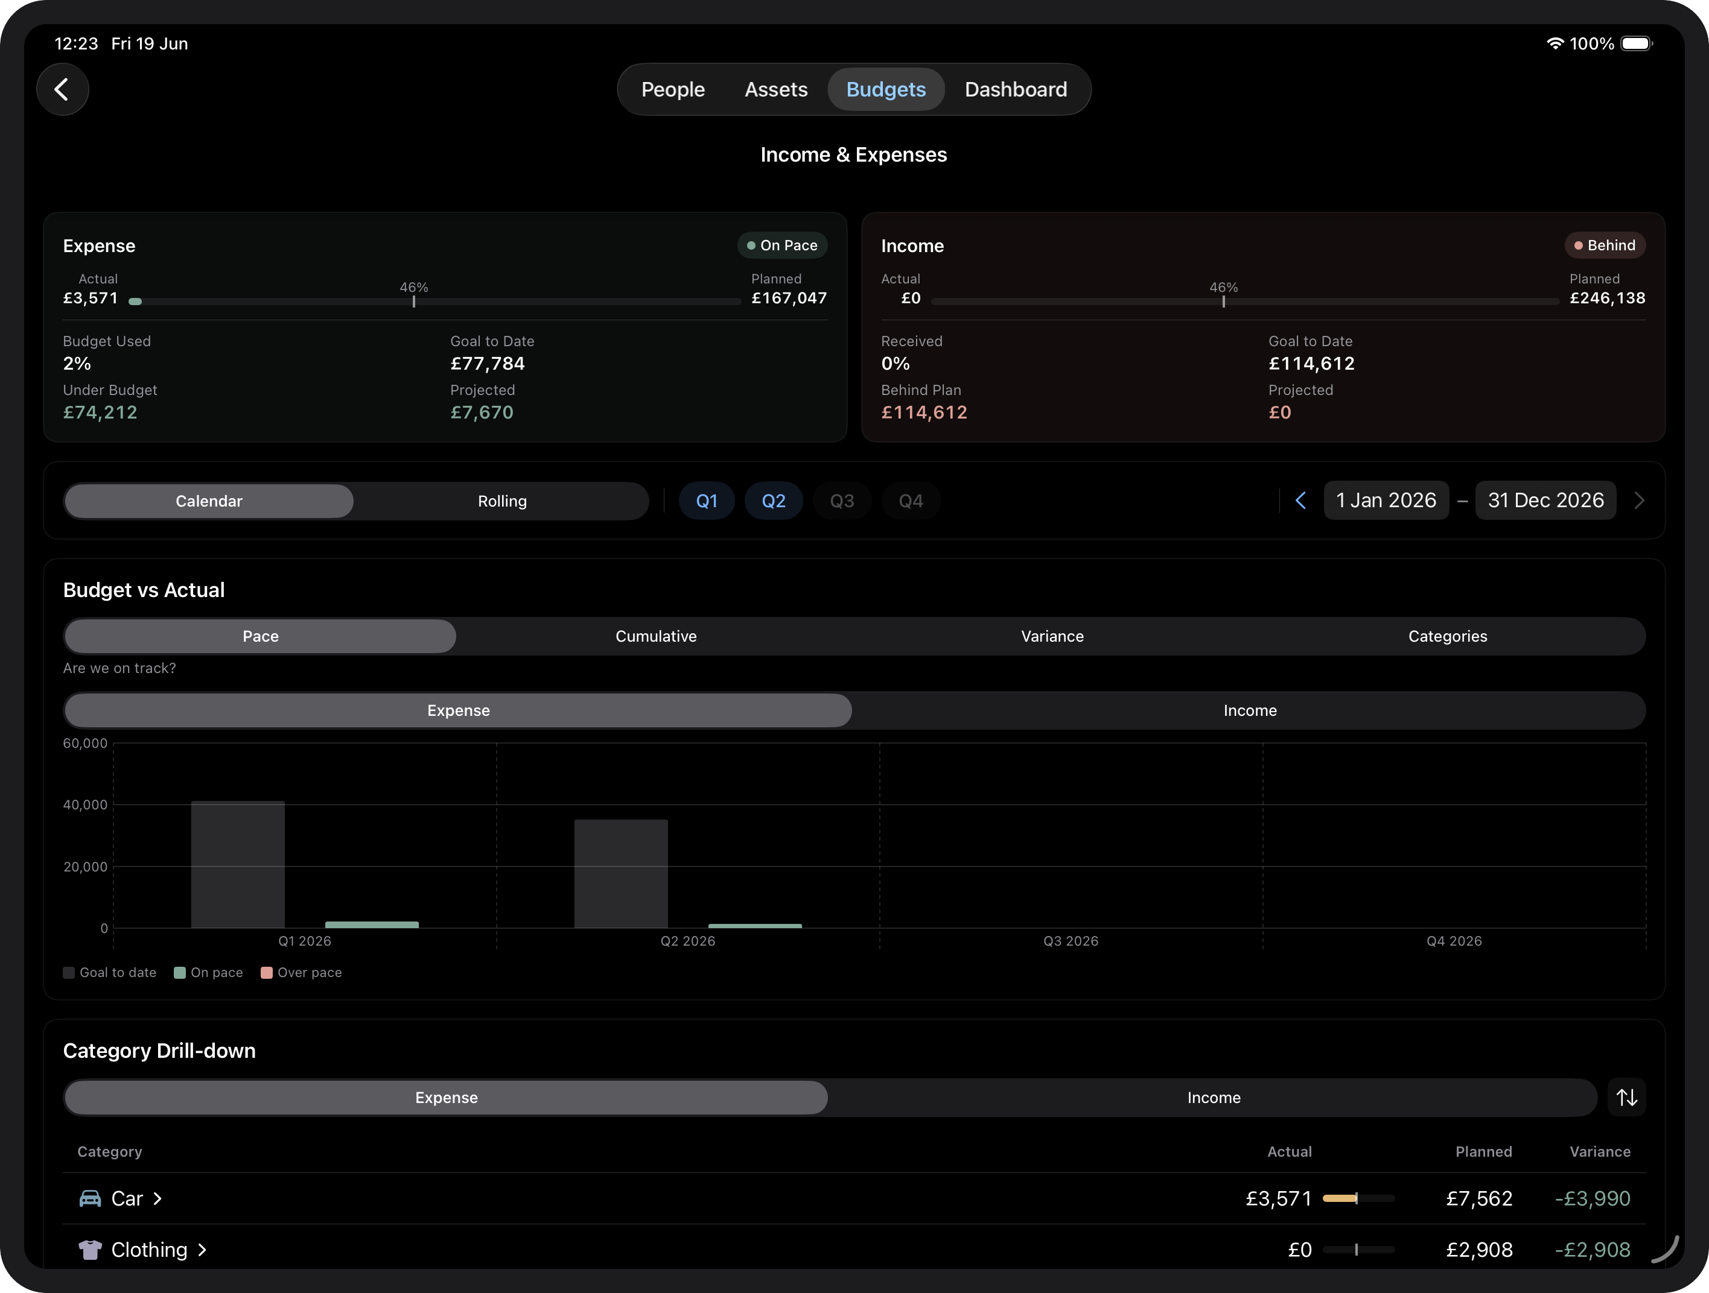This screenshot has width=1709, height=1293.
Task: Tap the On pace legend swatch
Action: [x=180, y=973]
